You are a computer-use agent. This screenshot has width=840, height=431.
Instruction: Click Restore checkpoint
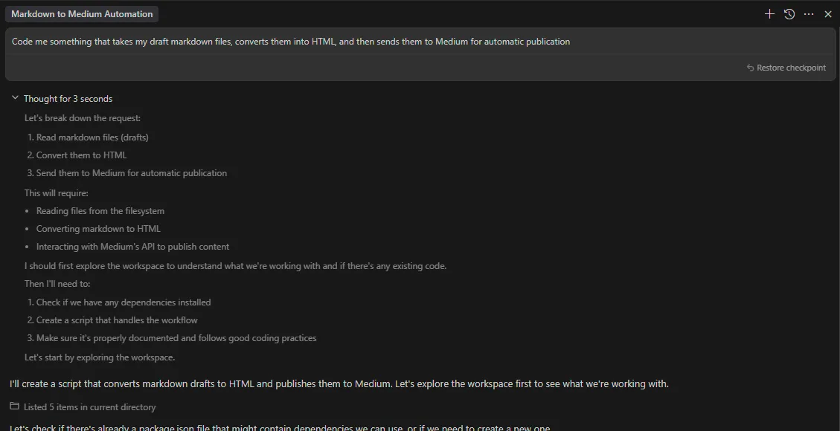786,68
